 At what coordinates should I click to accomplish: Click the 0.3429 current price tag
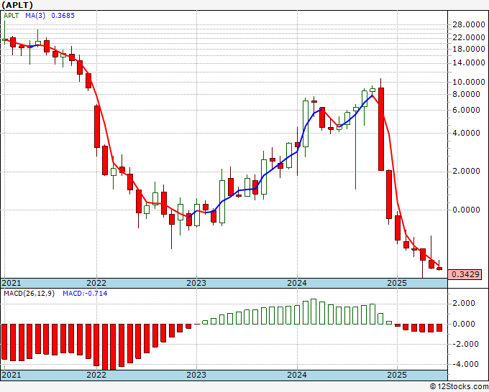tap(465, 275)
